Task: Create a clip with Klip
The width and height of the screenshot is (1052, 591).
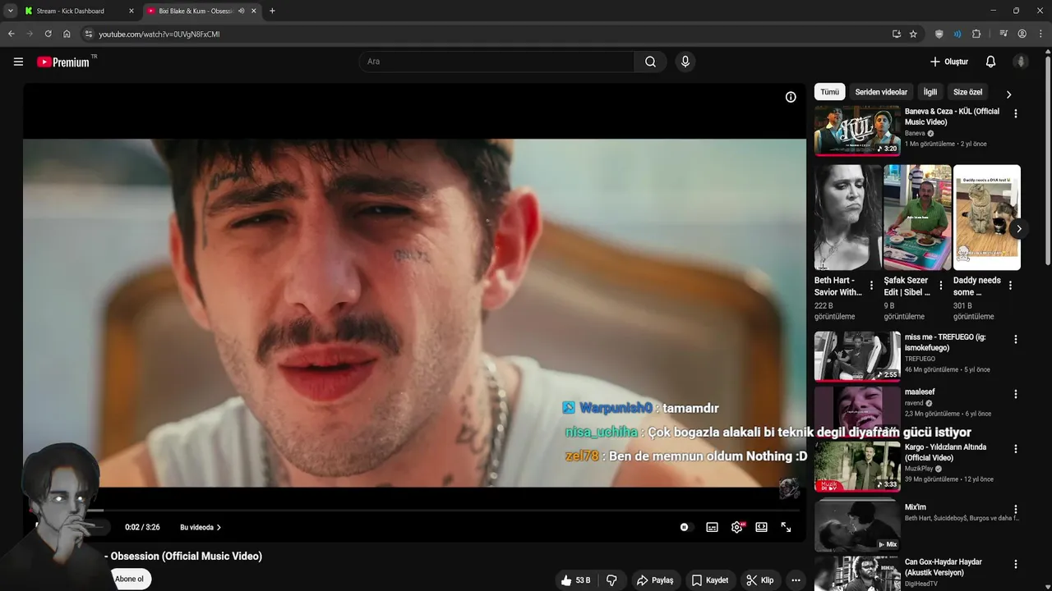Action: (x=759, y=580)
